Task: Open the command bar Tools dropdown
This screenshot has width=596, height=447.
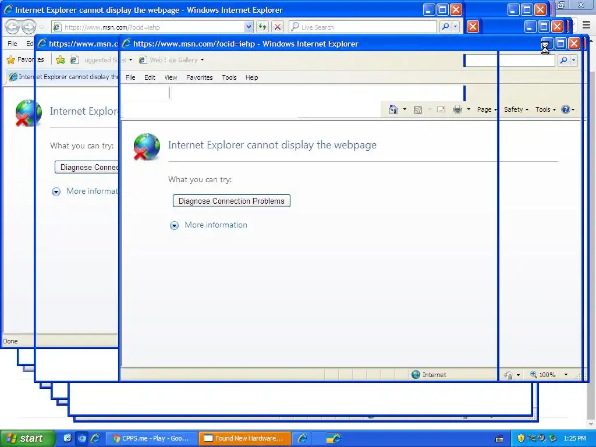Action: click(x=545, y=109)
